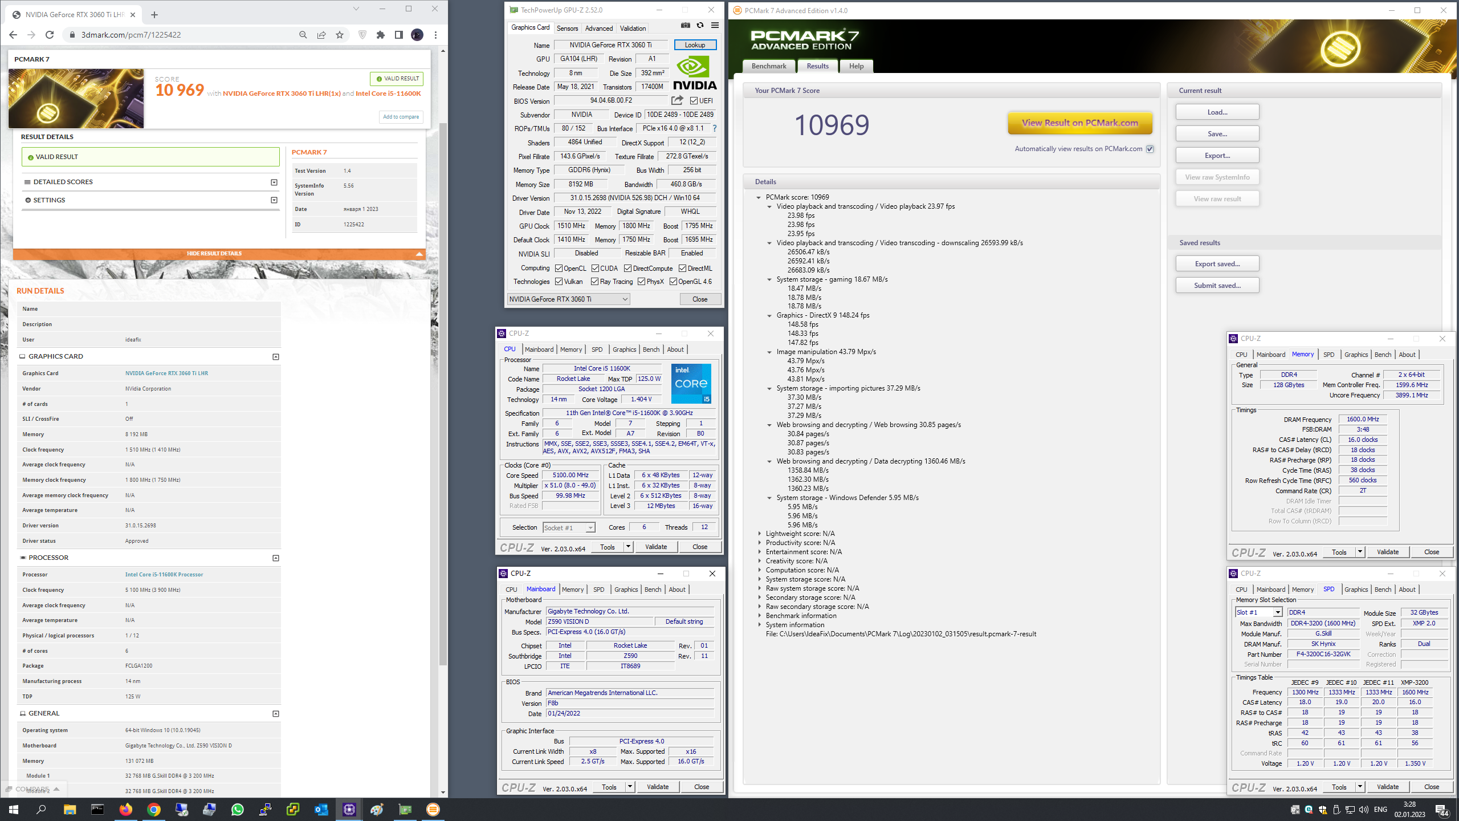Click browser zoom magnifier icon

pyautogui.click(x=303, y=35)
